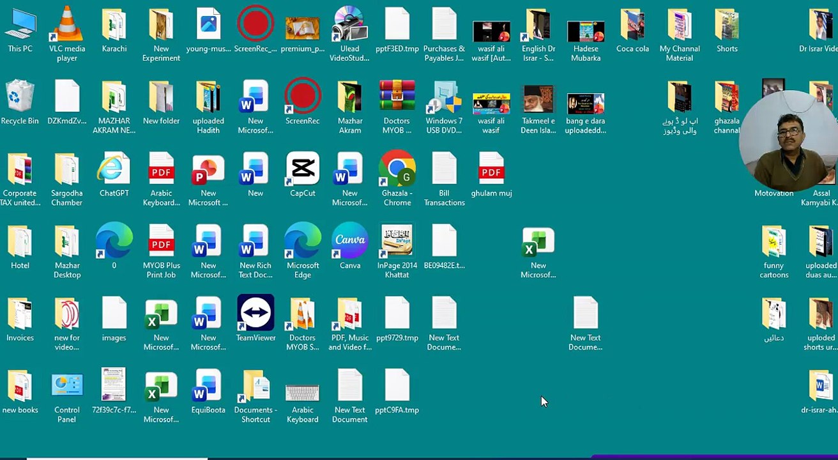
Task: Open the Documents - Shortcut folder
Action: pyautogui.click(x=255, y=396)
